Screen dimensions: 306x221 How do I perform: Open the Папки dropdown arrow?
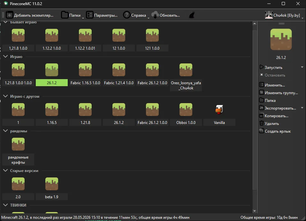click(83, 18)
